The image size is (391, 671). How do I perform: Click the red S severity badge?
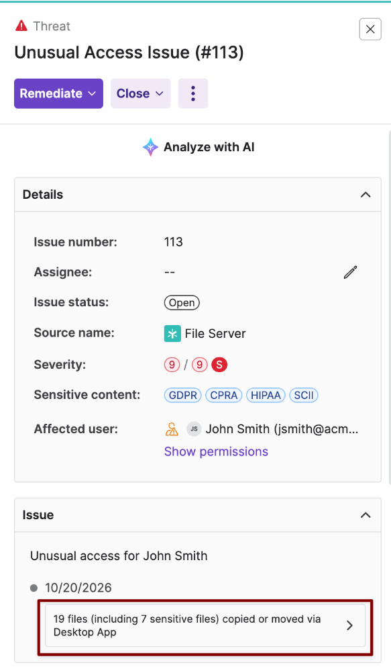tap(219, 365)
